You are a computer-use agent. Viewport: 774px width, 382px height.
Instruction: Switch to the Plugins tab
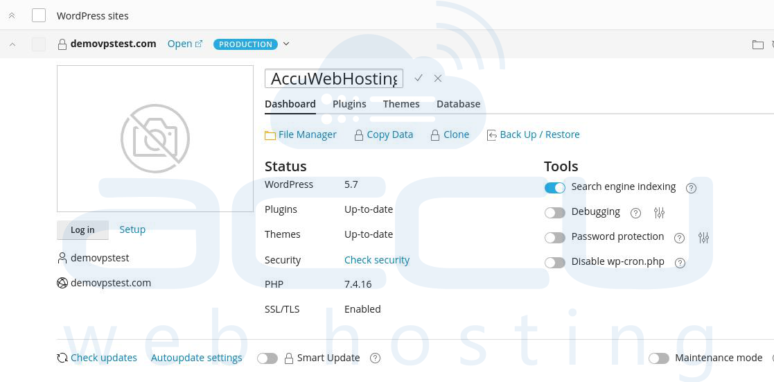pos(349,104)
